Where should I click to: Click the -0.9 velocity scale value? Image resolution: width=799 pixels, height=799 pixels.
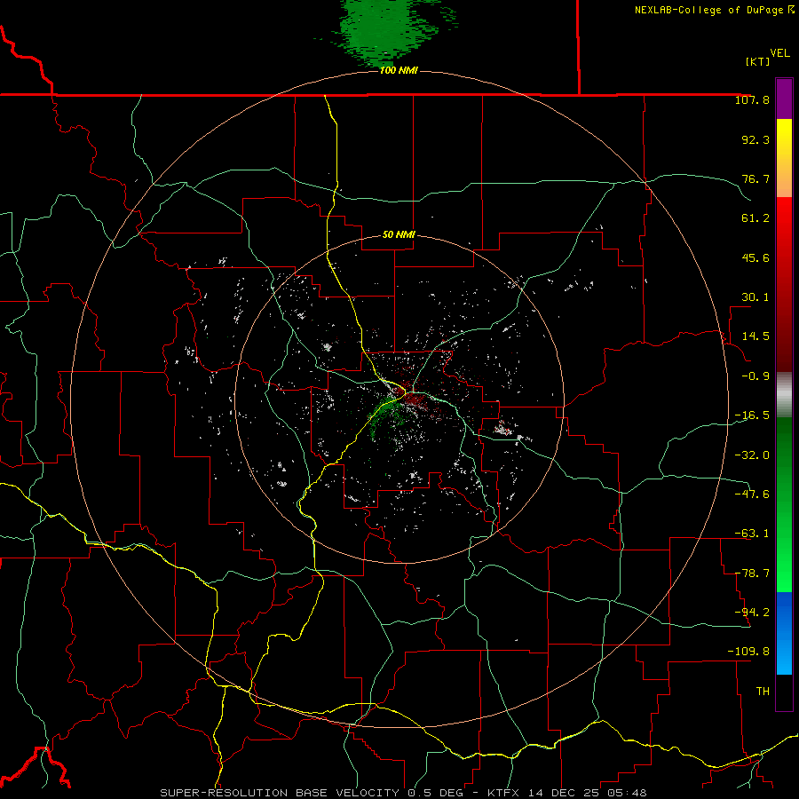click(x=755, y=376)
